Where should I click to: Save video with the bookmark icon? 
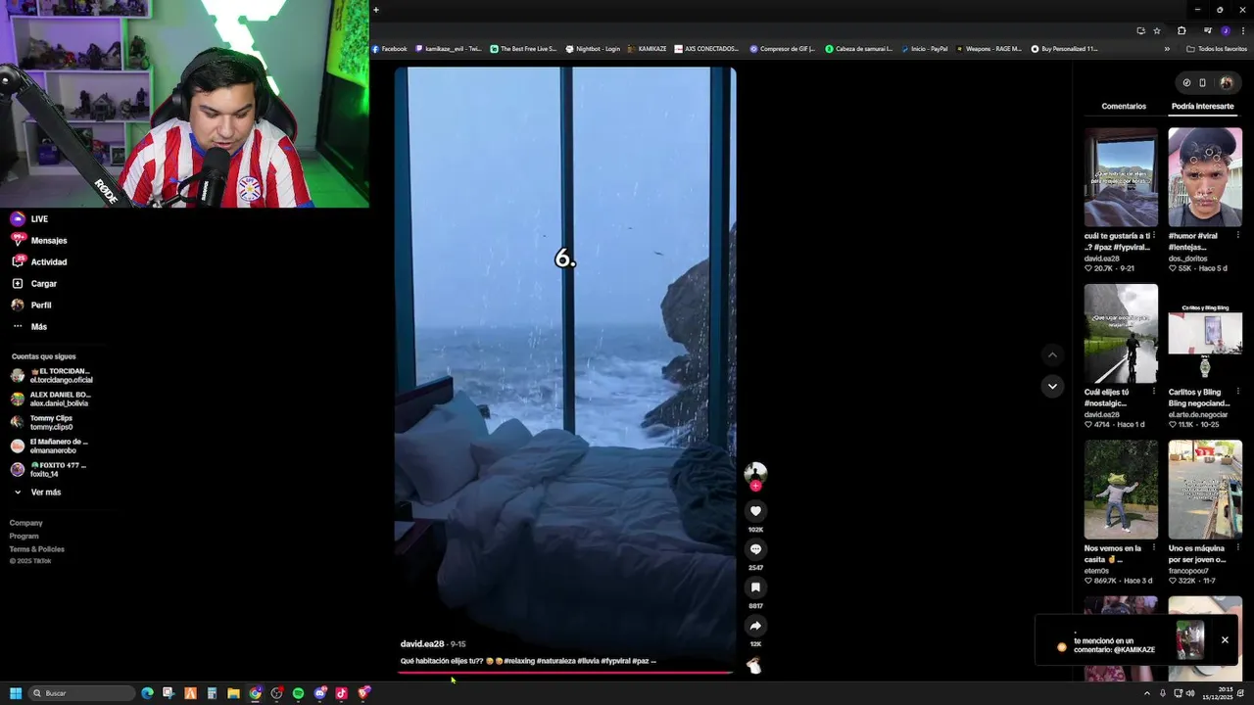(x=755, y=587)
